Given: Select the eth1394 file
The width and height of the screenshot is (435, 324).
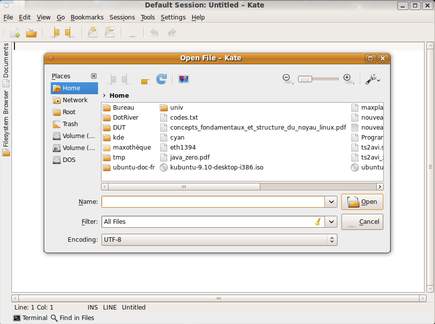Looking at the screenshot, I should click(x=178, y=148).
